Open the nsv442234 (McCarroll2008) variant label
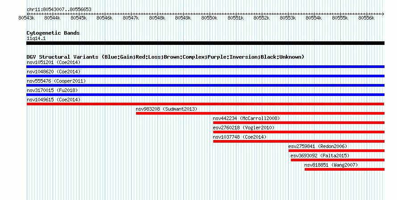 pos(246,118)
